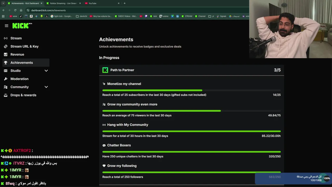Click iTVRZ username in chat overlay
This screenshot has height=187, width=332.
point(19,163)
